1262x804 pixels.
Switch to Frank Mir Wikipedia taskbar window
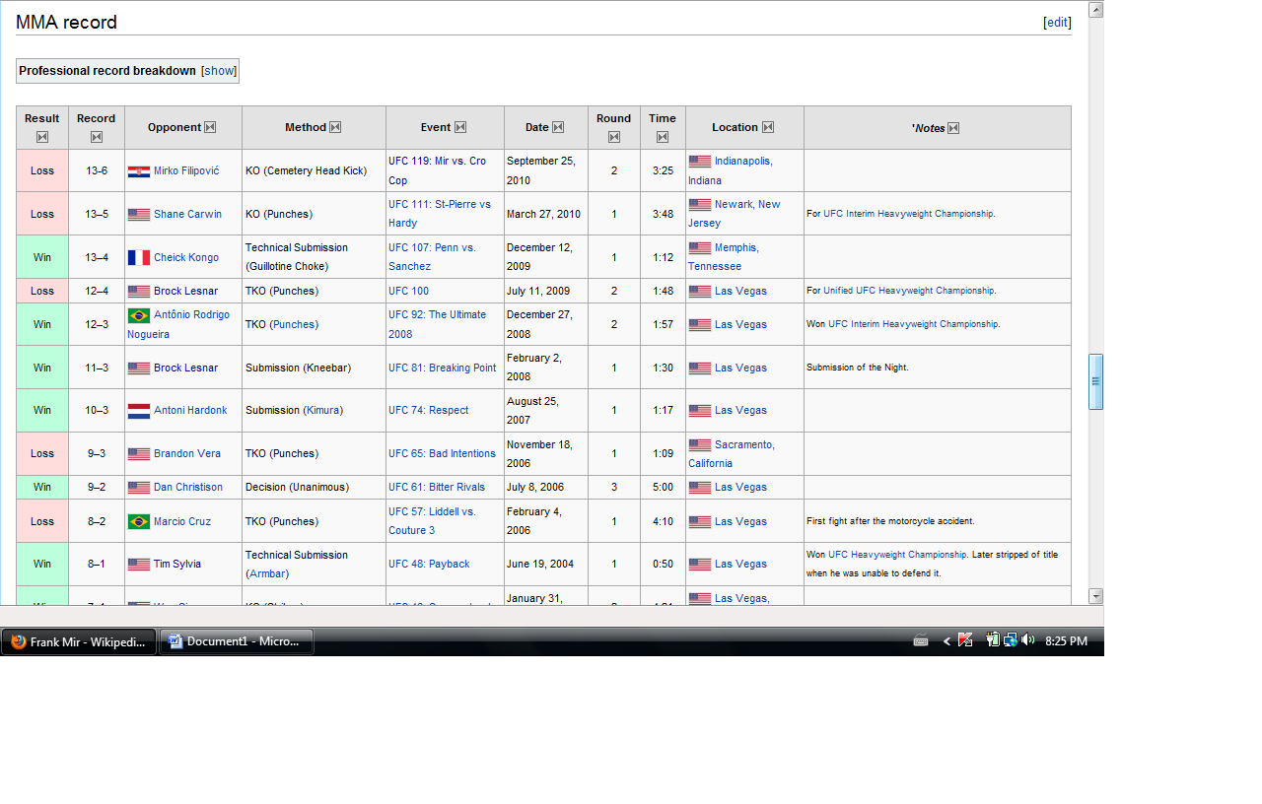coord(79,641)
